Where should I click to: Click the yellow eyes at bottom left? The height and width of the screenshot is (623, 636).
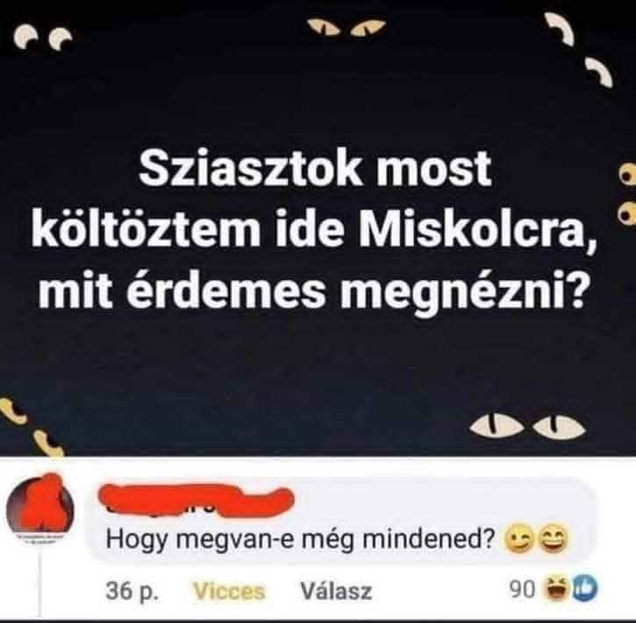[x=31, y=426]
